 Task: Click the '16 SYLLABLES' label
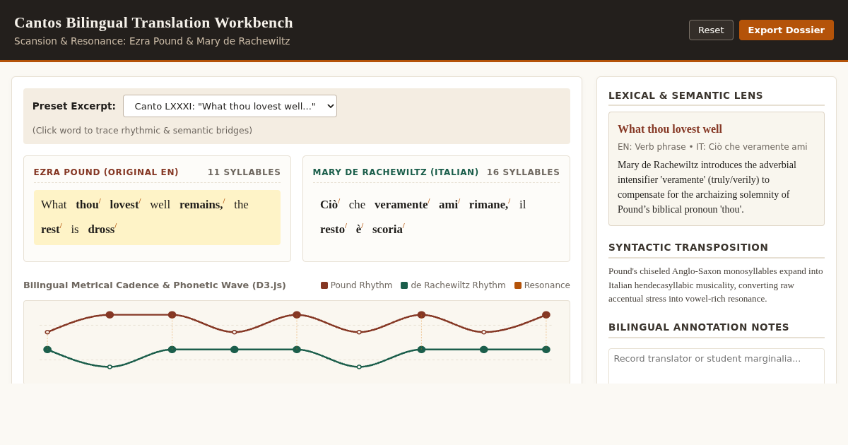tap(523, 172)
